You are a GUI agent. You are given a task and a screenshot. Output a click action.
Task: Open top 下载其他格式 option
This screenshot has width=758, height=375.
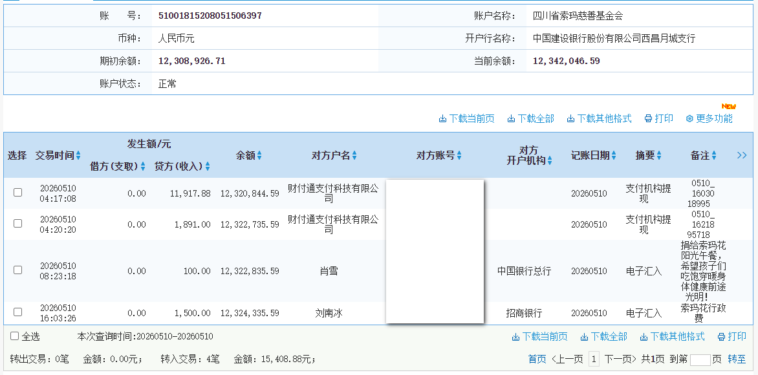point(600,118)
